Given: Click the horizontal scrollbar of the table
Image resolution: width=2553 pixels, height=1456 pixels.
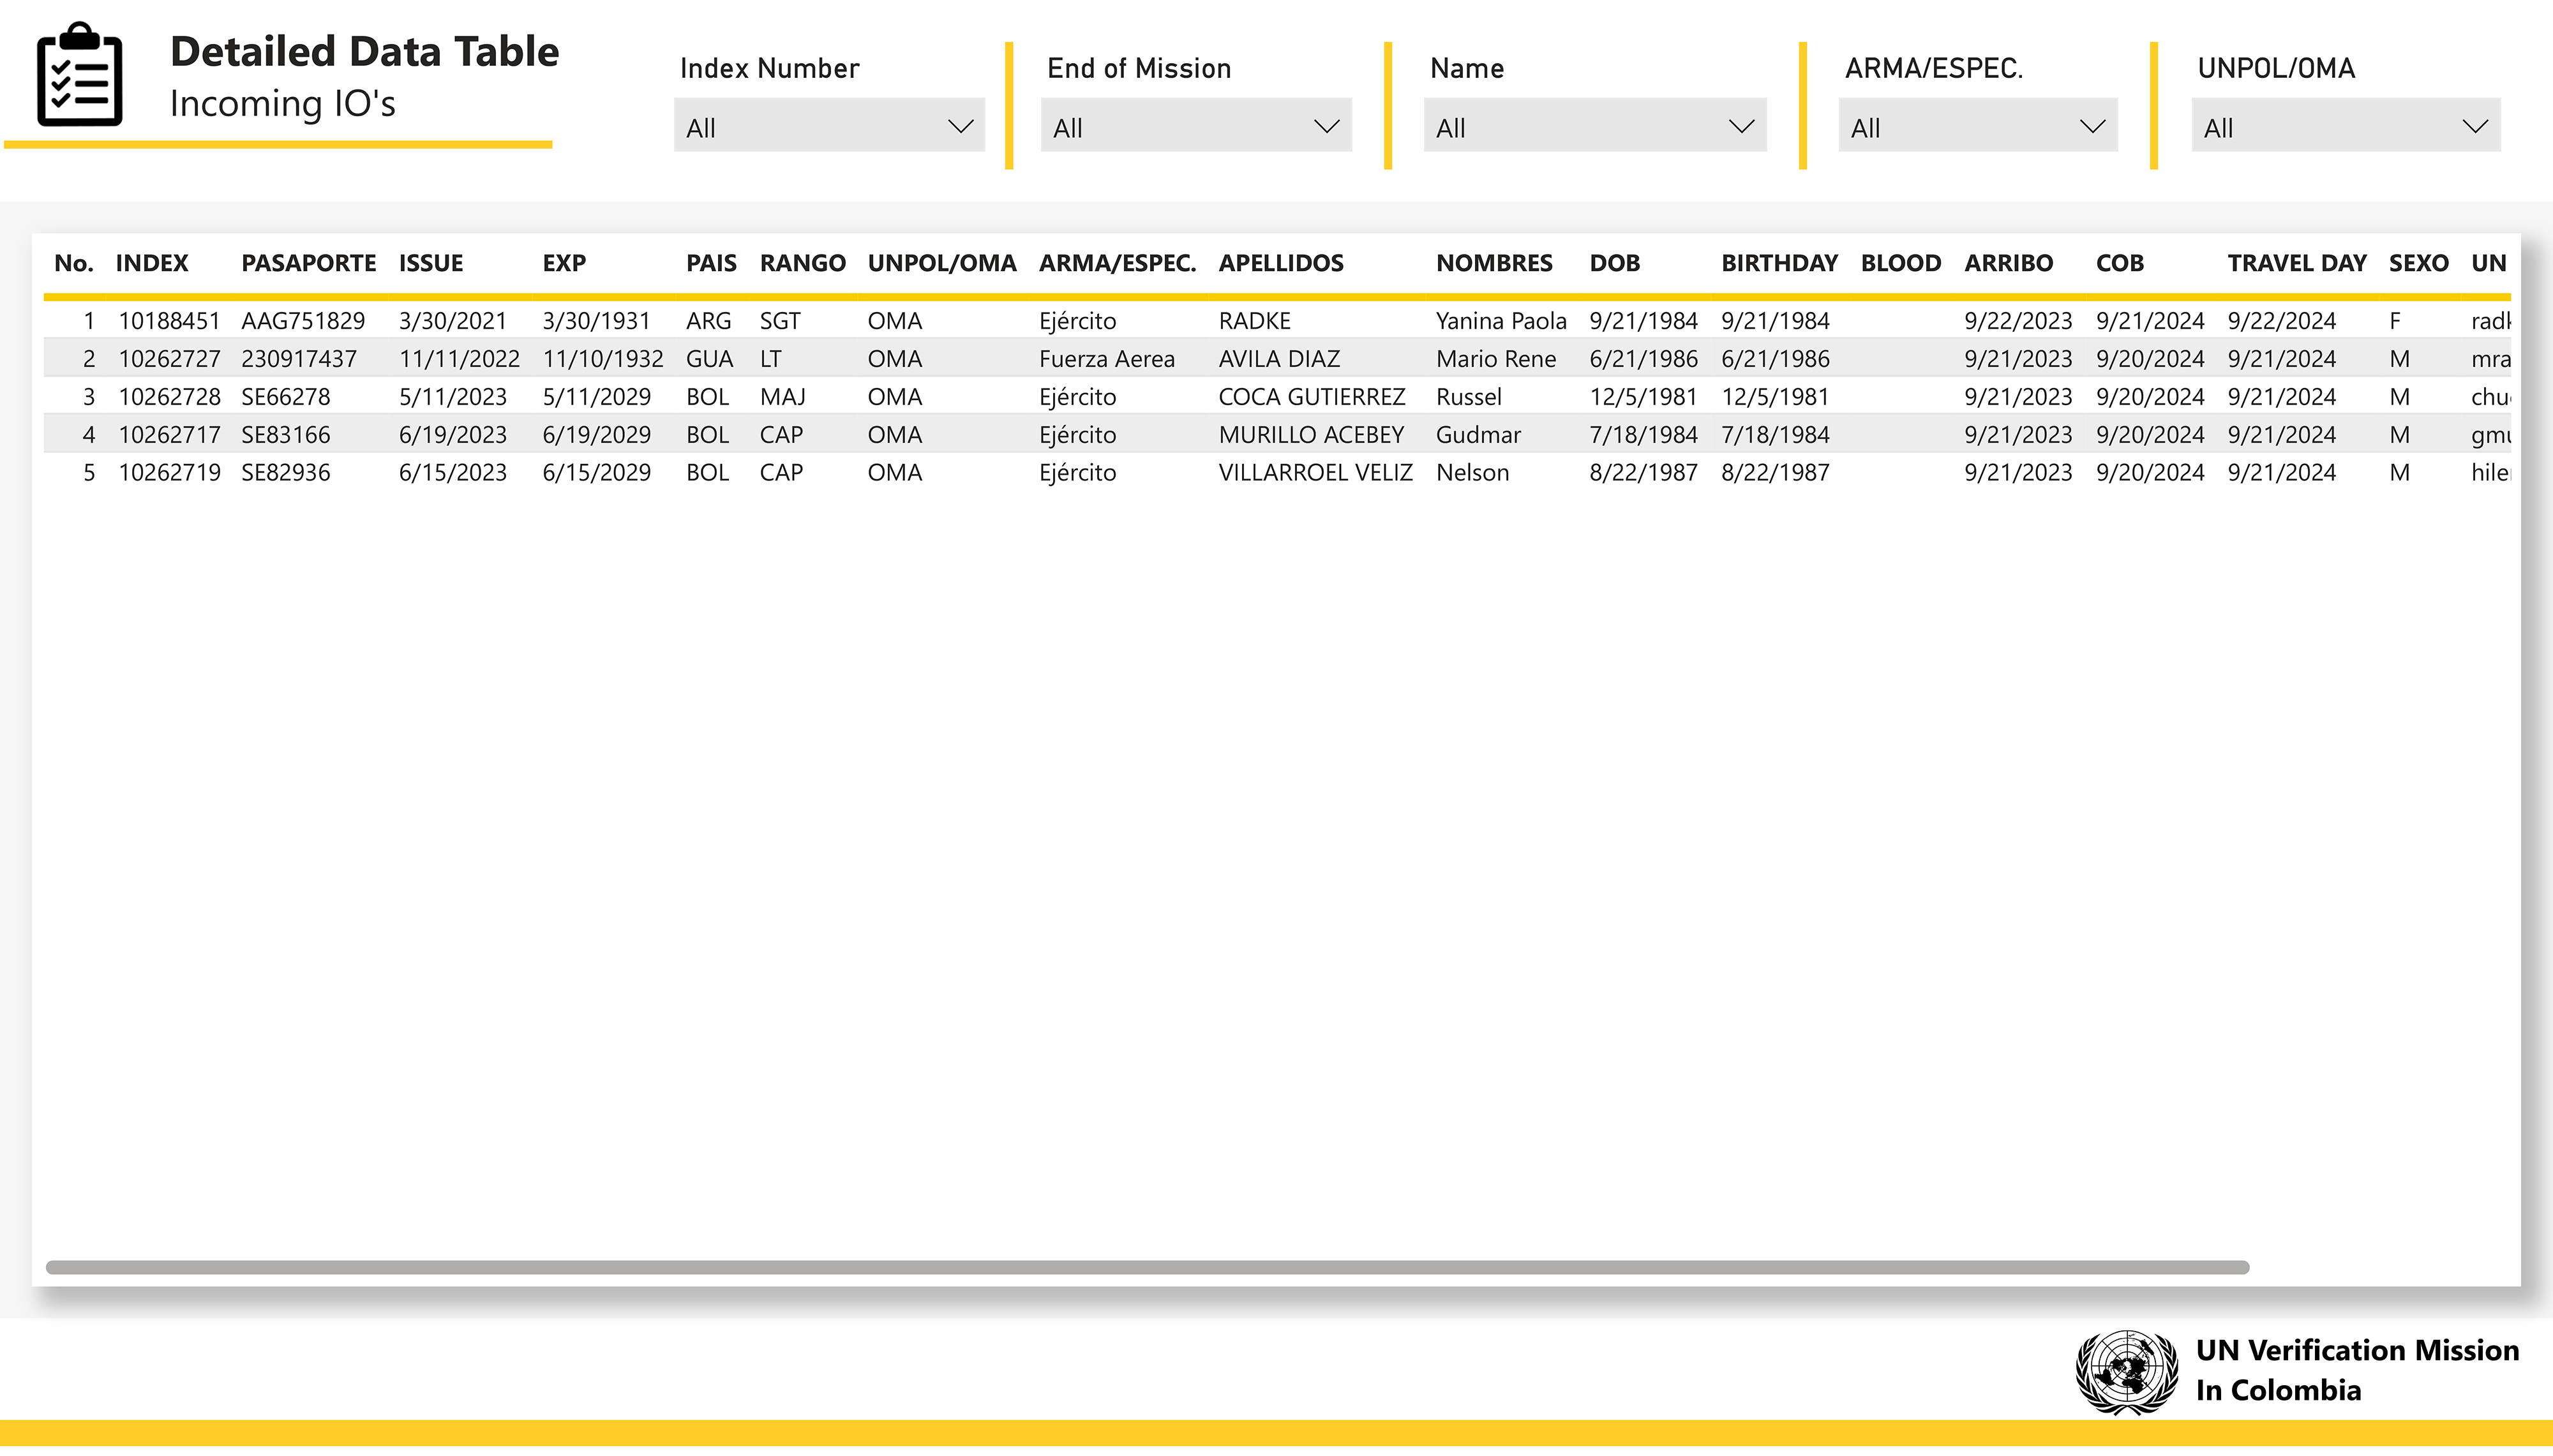Looking at the screenshot, I should coord(1147,1267).
